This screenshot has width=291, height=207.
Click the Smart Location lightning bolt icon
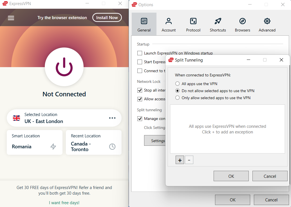pos(53,146)
